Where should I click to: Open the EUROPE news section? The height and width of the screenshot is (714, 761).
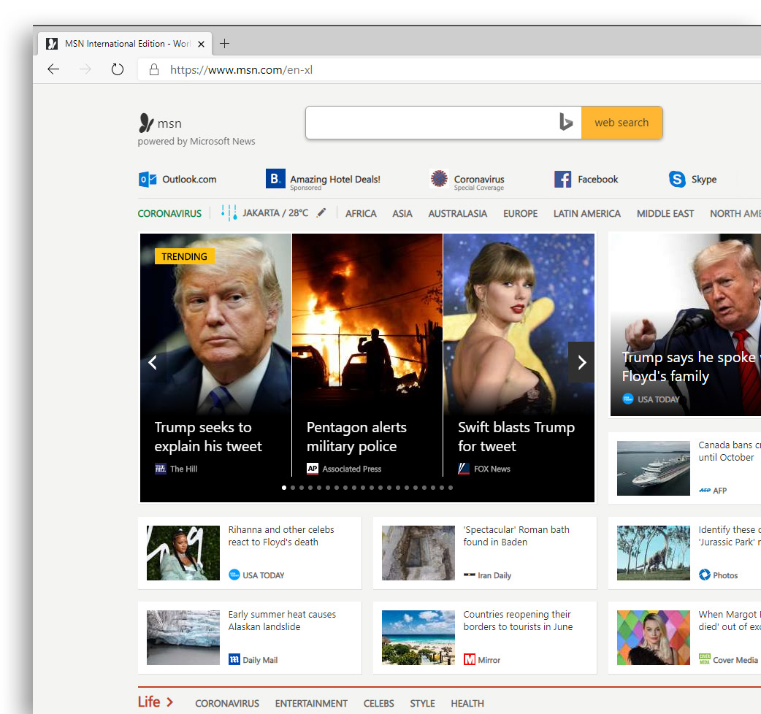click(520, 214)
